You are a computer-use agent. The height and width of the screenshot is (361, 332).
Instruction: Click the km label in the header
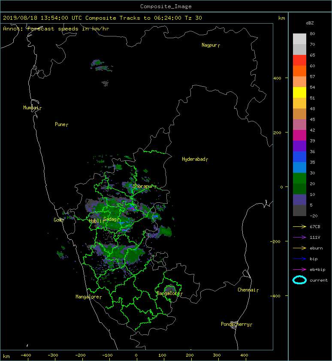click(x=281, y=18)
